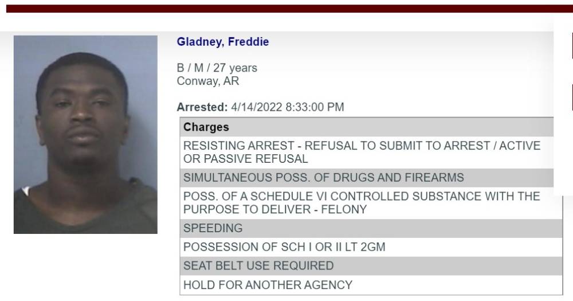Click the arrest time 8:33:00 PM
Image resolution: width=573 pixels, height=301 pixels.
click(315, 107)
